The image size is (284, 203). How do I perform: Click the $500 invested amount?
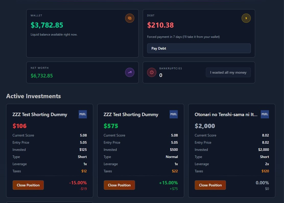coord(174,150)
